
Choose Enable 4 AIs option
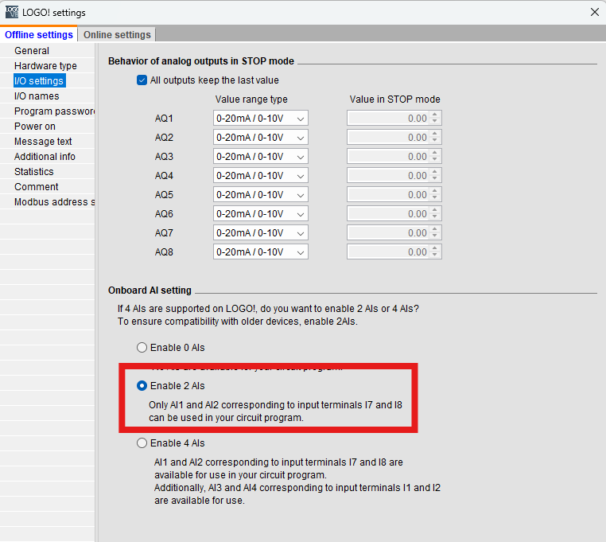142,443
